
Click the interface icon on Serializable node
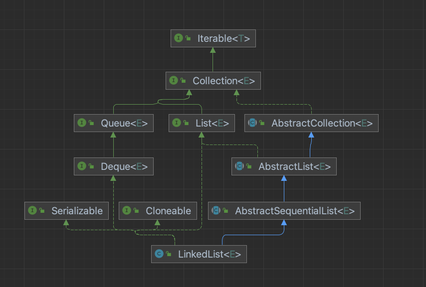32,210
